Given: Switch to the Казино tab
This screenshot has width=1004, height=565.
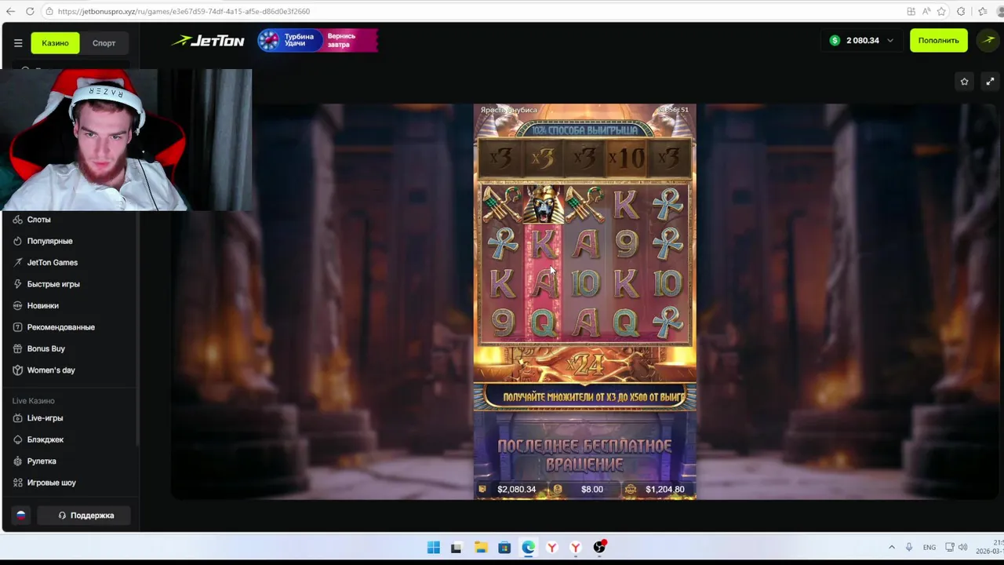Looking at the screenshot, I should [55, 43].
